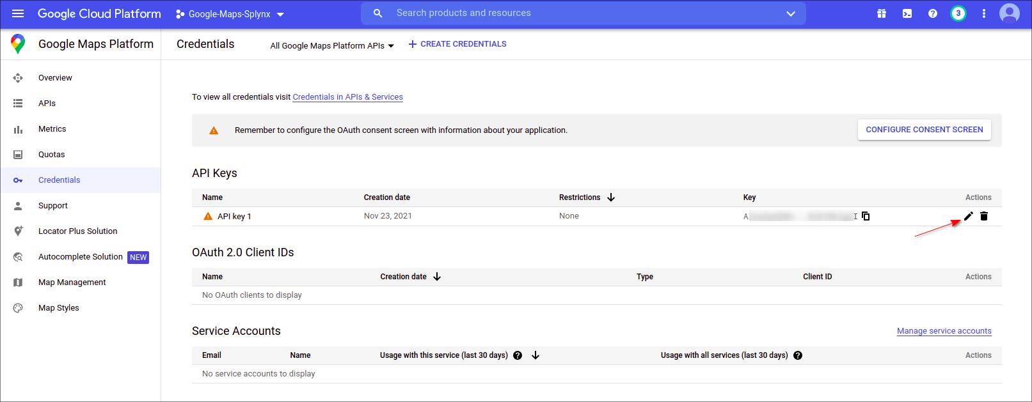
Task: Copy the API key to clipboard
Action: pyautogui.click(x=866, y=216)
